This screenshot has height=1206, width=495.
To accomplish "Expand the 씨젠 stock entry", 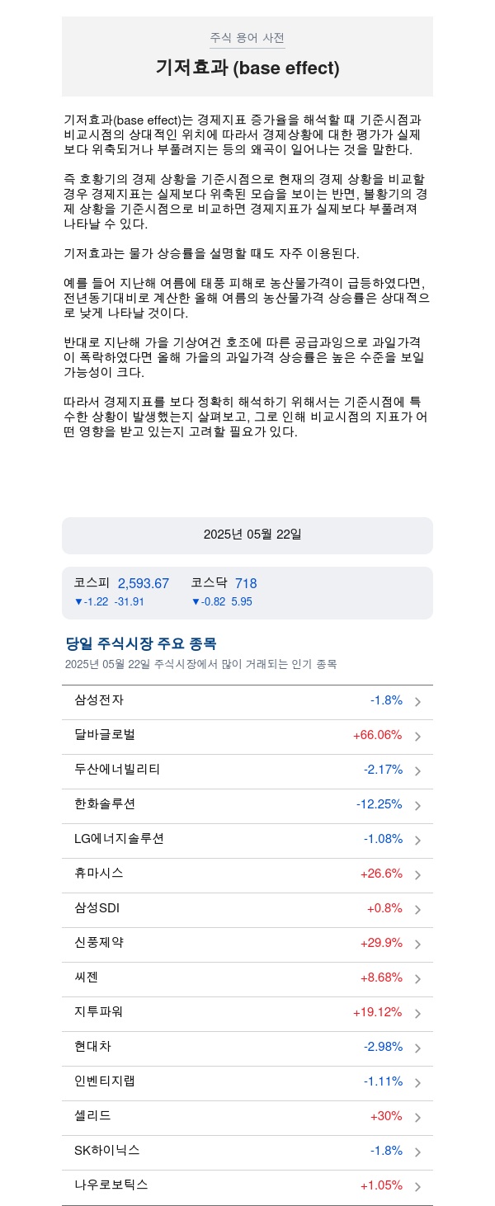I will coord(247,978).
